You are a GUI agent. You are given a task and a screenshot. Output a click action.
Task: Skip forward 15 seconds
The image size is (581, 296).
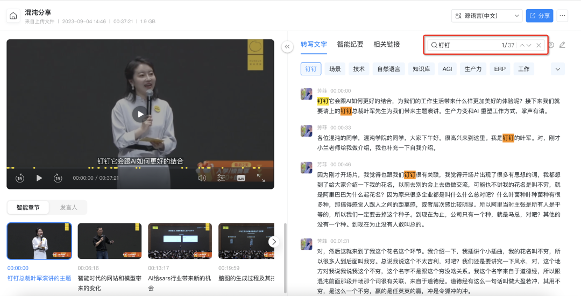pyautogui.click(x=58, y=178)
